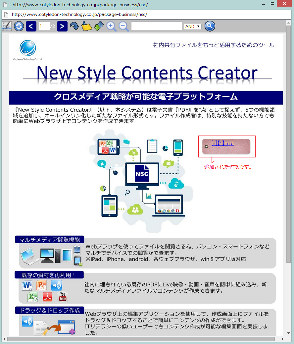Click the 社内共有ファイル tagline text
The image size is (294, 344).
pyautogui.click(x=214, y=45)
